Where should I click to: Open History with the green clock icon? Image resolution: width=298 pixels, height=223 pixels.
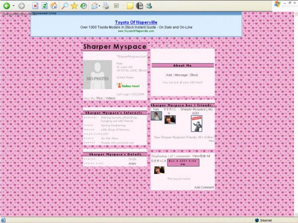tap(83, 6)
